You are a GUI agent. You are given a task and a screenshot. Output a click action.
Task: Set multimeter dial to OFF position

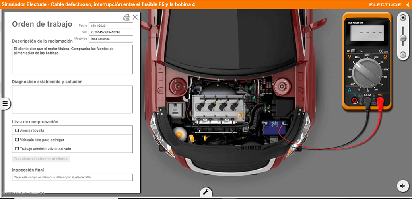pos(367,56)
